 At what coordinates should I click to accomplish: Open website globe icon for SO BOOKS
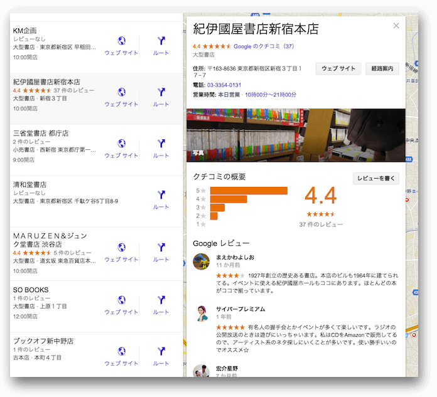tap(122, 300)
